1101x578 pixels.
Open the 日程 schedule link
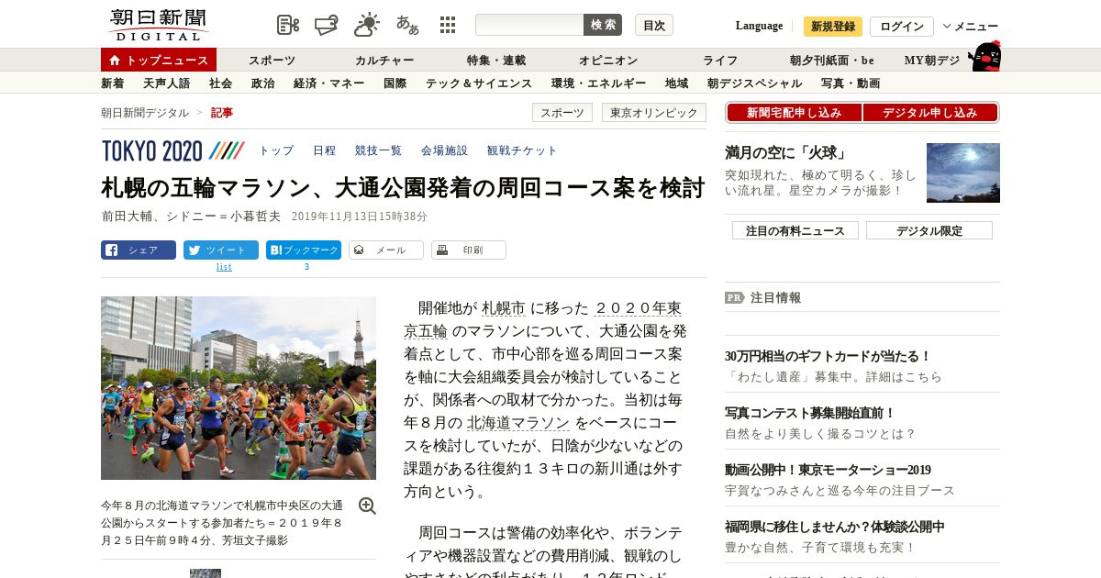click(324, 150)
